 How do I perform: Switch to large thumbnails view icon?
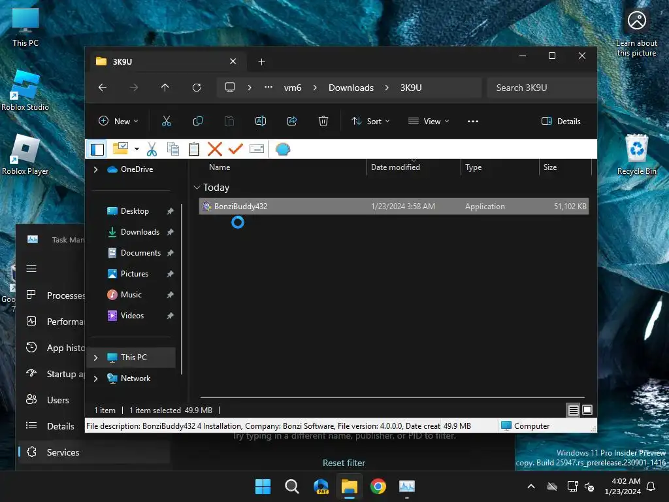[587, 410]
